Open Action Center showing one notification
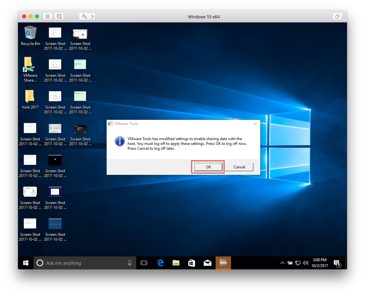The height and width of the screenshot is (295, 365). [337, 263]
